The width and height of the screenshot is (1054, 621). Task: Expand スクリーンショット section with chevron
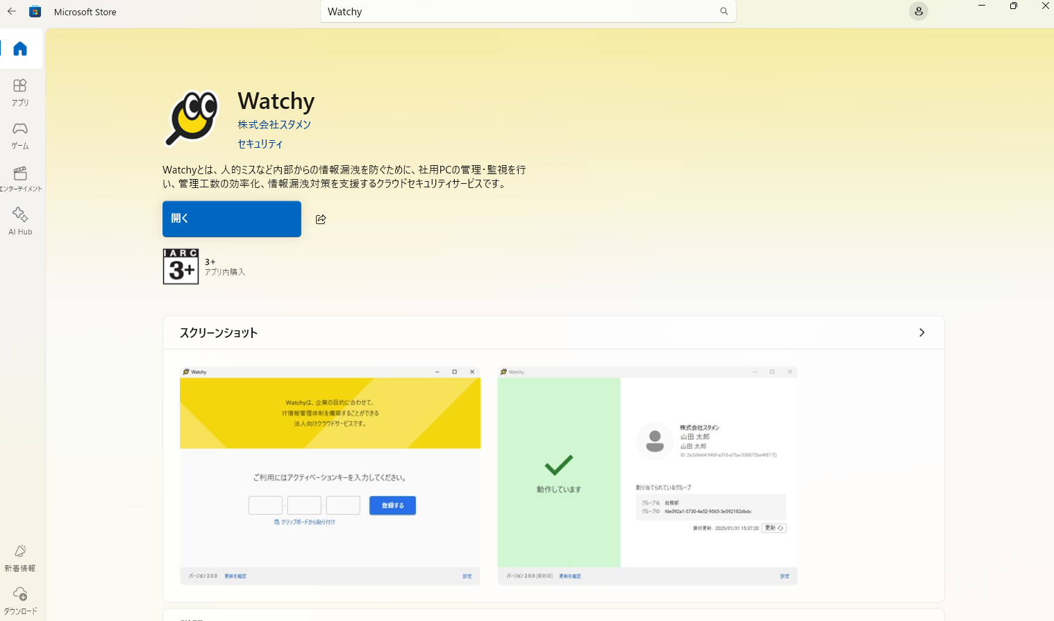coord(922,333)
